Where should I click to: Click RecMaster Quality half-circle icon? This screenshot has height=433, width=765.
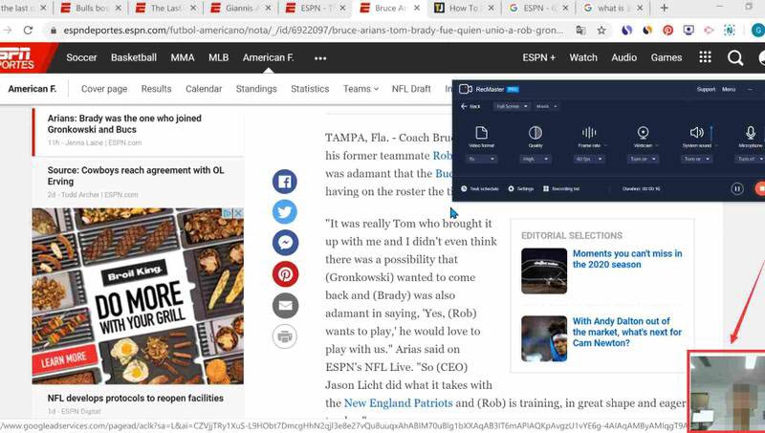tap(535, 133)
